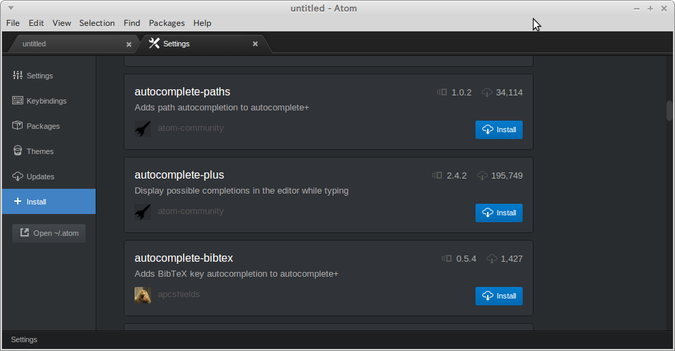Click download count icon beside 1,427

(x=492, y=258)
